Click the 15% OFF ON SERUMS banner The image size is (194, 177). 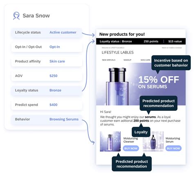pos(158,82)
